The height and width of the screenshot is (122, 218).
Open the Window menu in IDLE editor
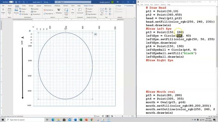pyautogui.click(x=163, y=4)
